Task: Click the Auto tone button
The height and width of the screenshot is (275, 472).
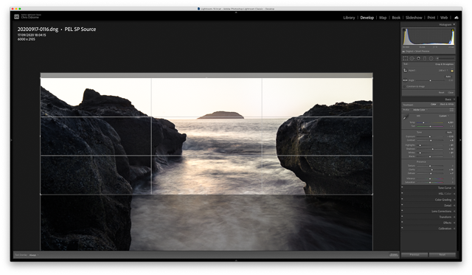Action: [x=449, y=133]
